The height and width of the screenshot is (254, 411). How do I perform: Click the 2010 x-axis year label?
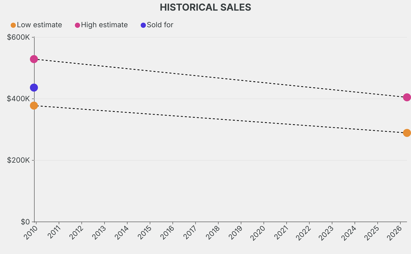[x=31, y=232]
